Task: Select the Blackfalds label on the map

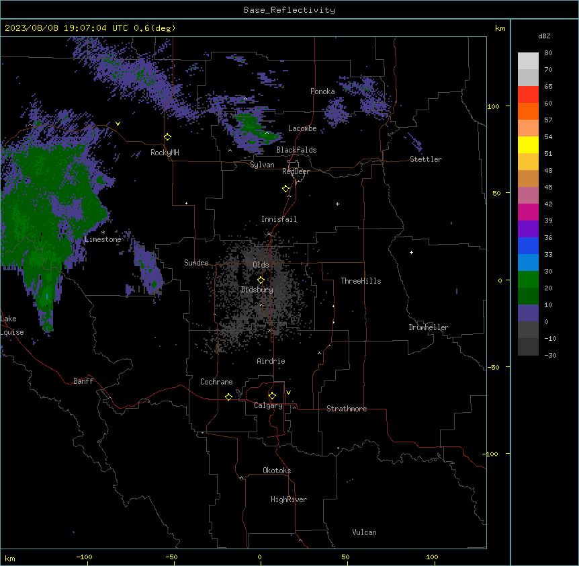Action: pyautogui.click(x=296, y=150)
